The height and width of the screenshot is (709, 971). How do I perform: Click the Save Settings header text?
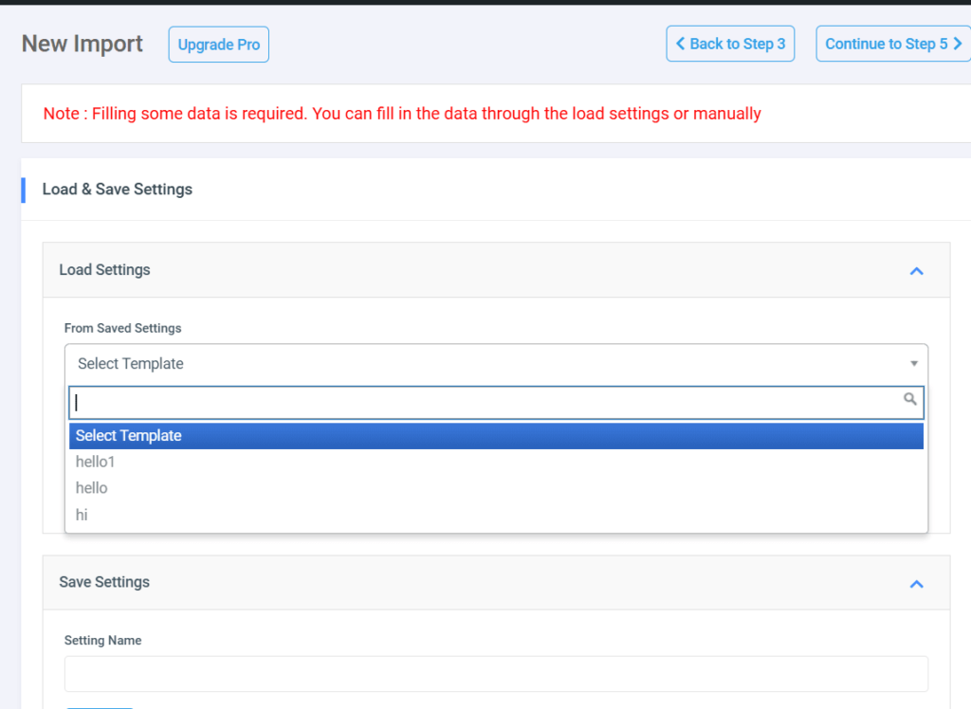point(104,582)
